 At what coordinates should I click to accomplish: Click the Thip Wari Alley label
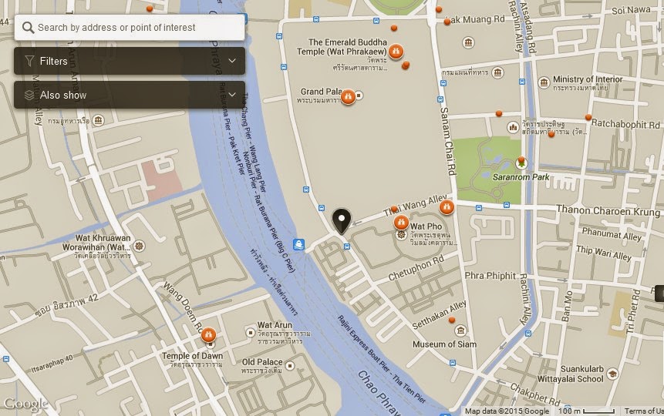point(604,253)
